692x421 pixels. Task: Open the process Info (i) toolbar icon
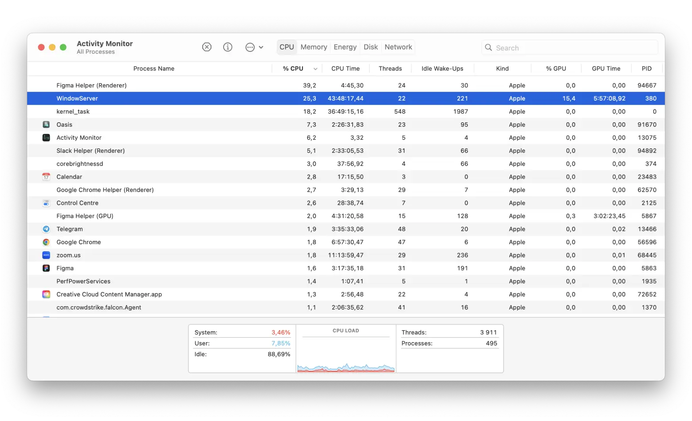pos(228,47)
